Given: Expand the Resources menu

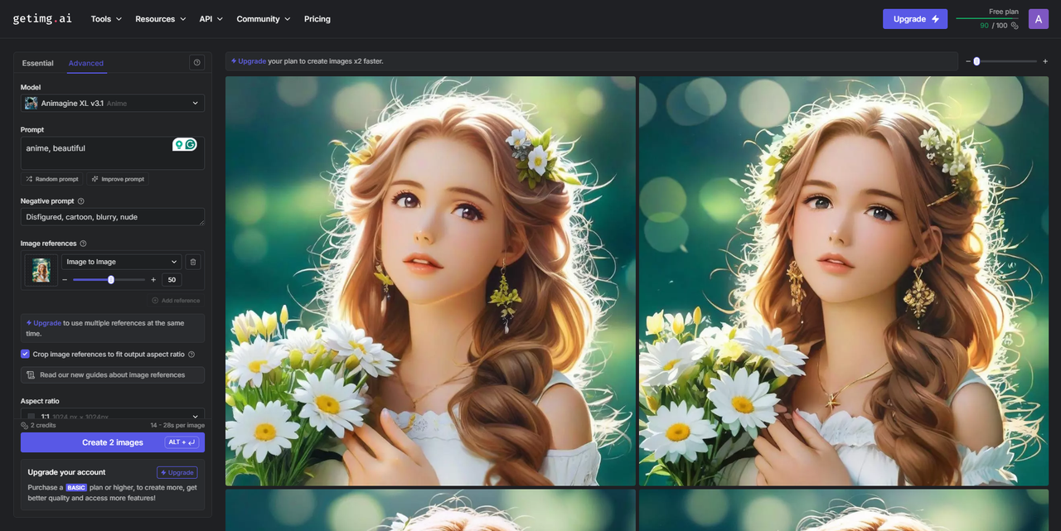Looking at the screenshot, I should coord(161,19).
